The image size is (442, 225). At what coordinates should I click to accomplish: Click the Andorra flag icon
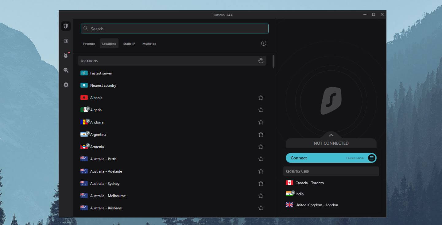pos(84,122)
